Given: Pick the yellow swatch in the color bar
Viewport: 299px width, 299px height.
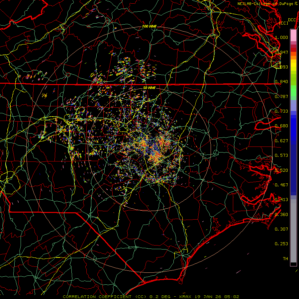Looking at the screenshot, I should (293, 65).
